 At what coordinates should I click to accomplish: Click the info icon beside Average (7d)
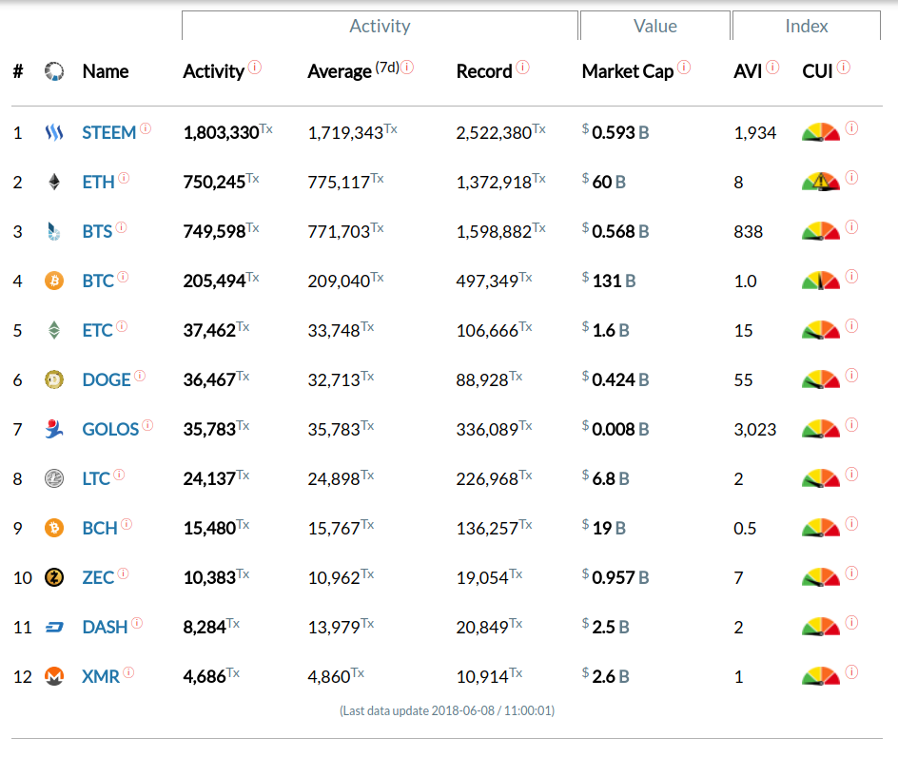coord(407,68)
